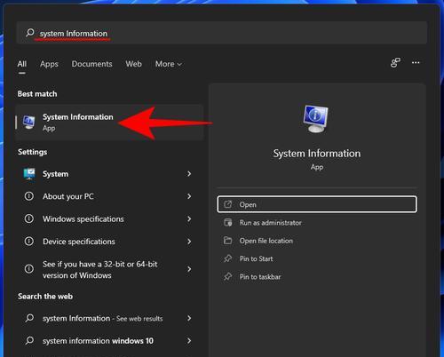Click the Pin to taskbar pin icon
This screenshot has height=357, width=444.
[227, 277]
